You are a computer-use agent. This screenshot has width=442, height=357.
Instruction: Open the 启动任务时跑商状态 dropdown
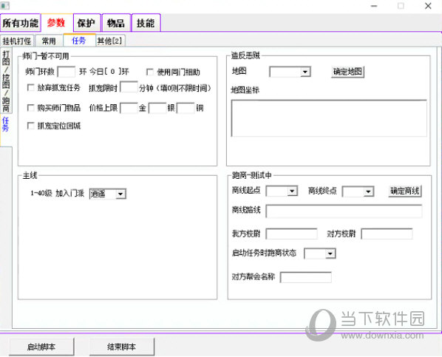[x=319, y=254]
